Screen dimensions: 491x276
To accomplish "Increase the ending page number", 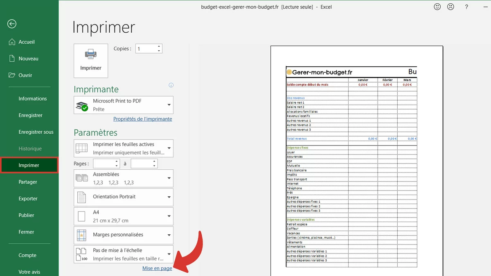I will (154, 162).
